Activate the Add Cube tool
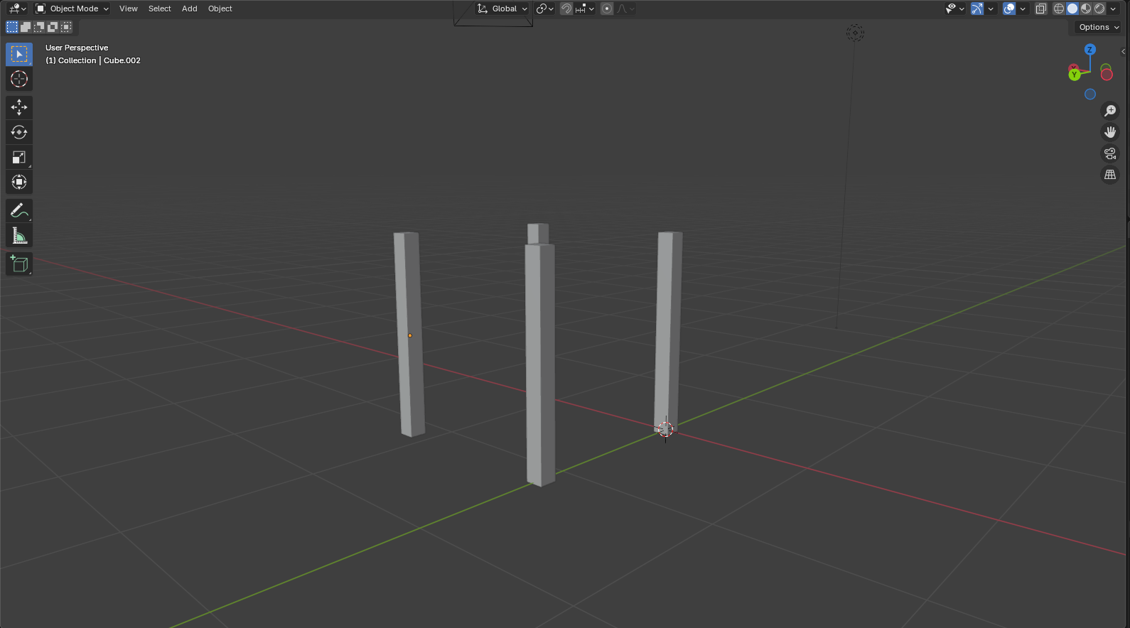This screenshot has height=628, width=1130. 19,264
